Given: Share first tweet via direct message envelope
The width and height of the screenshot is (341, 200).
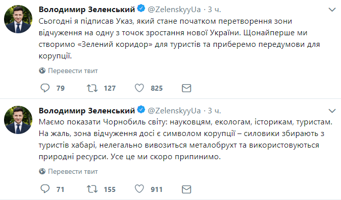Looking at the screenshot, I should 186,88.
